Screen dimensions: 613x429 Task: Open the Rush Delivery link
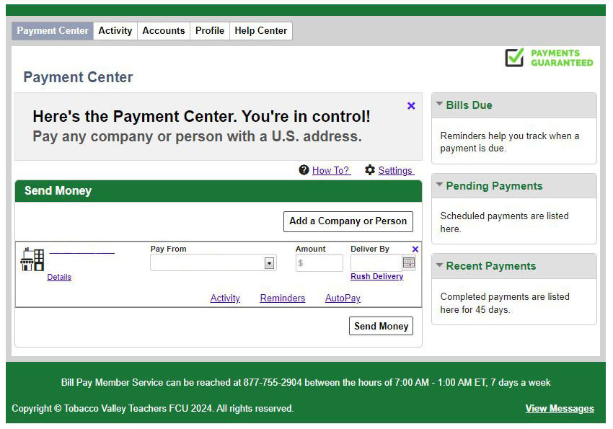(377, 277)
